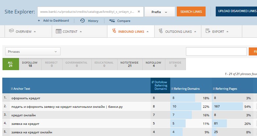Open History via its clock icon

point(82,21)
